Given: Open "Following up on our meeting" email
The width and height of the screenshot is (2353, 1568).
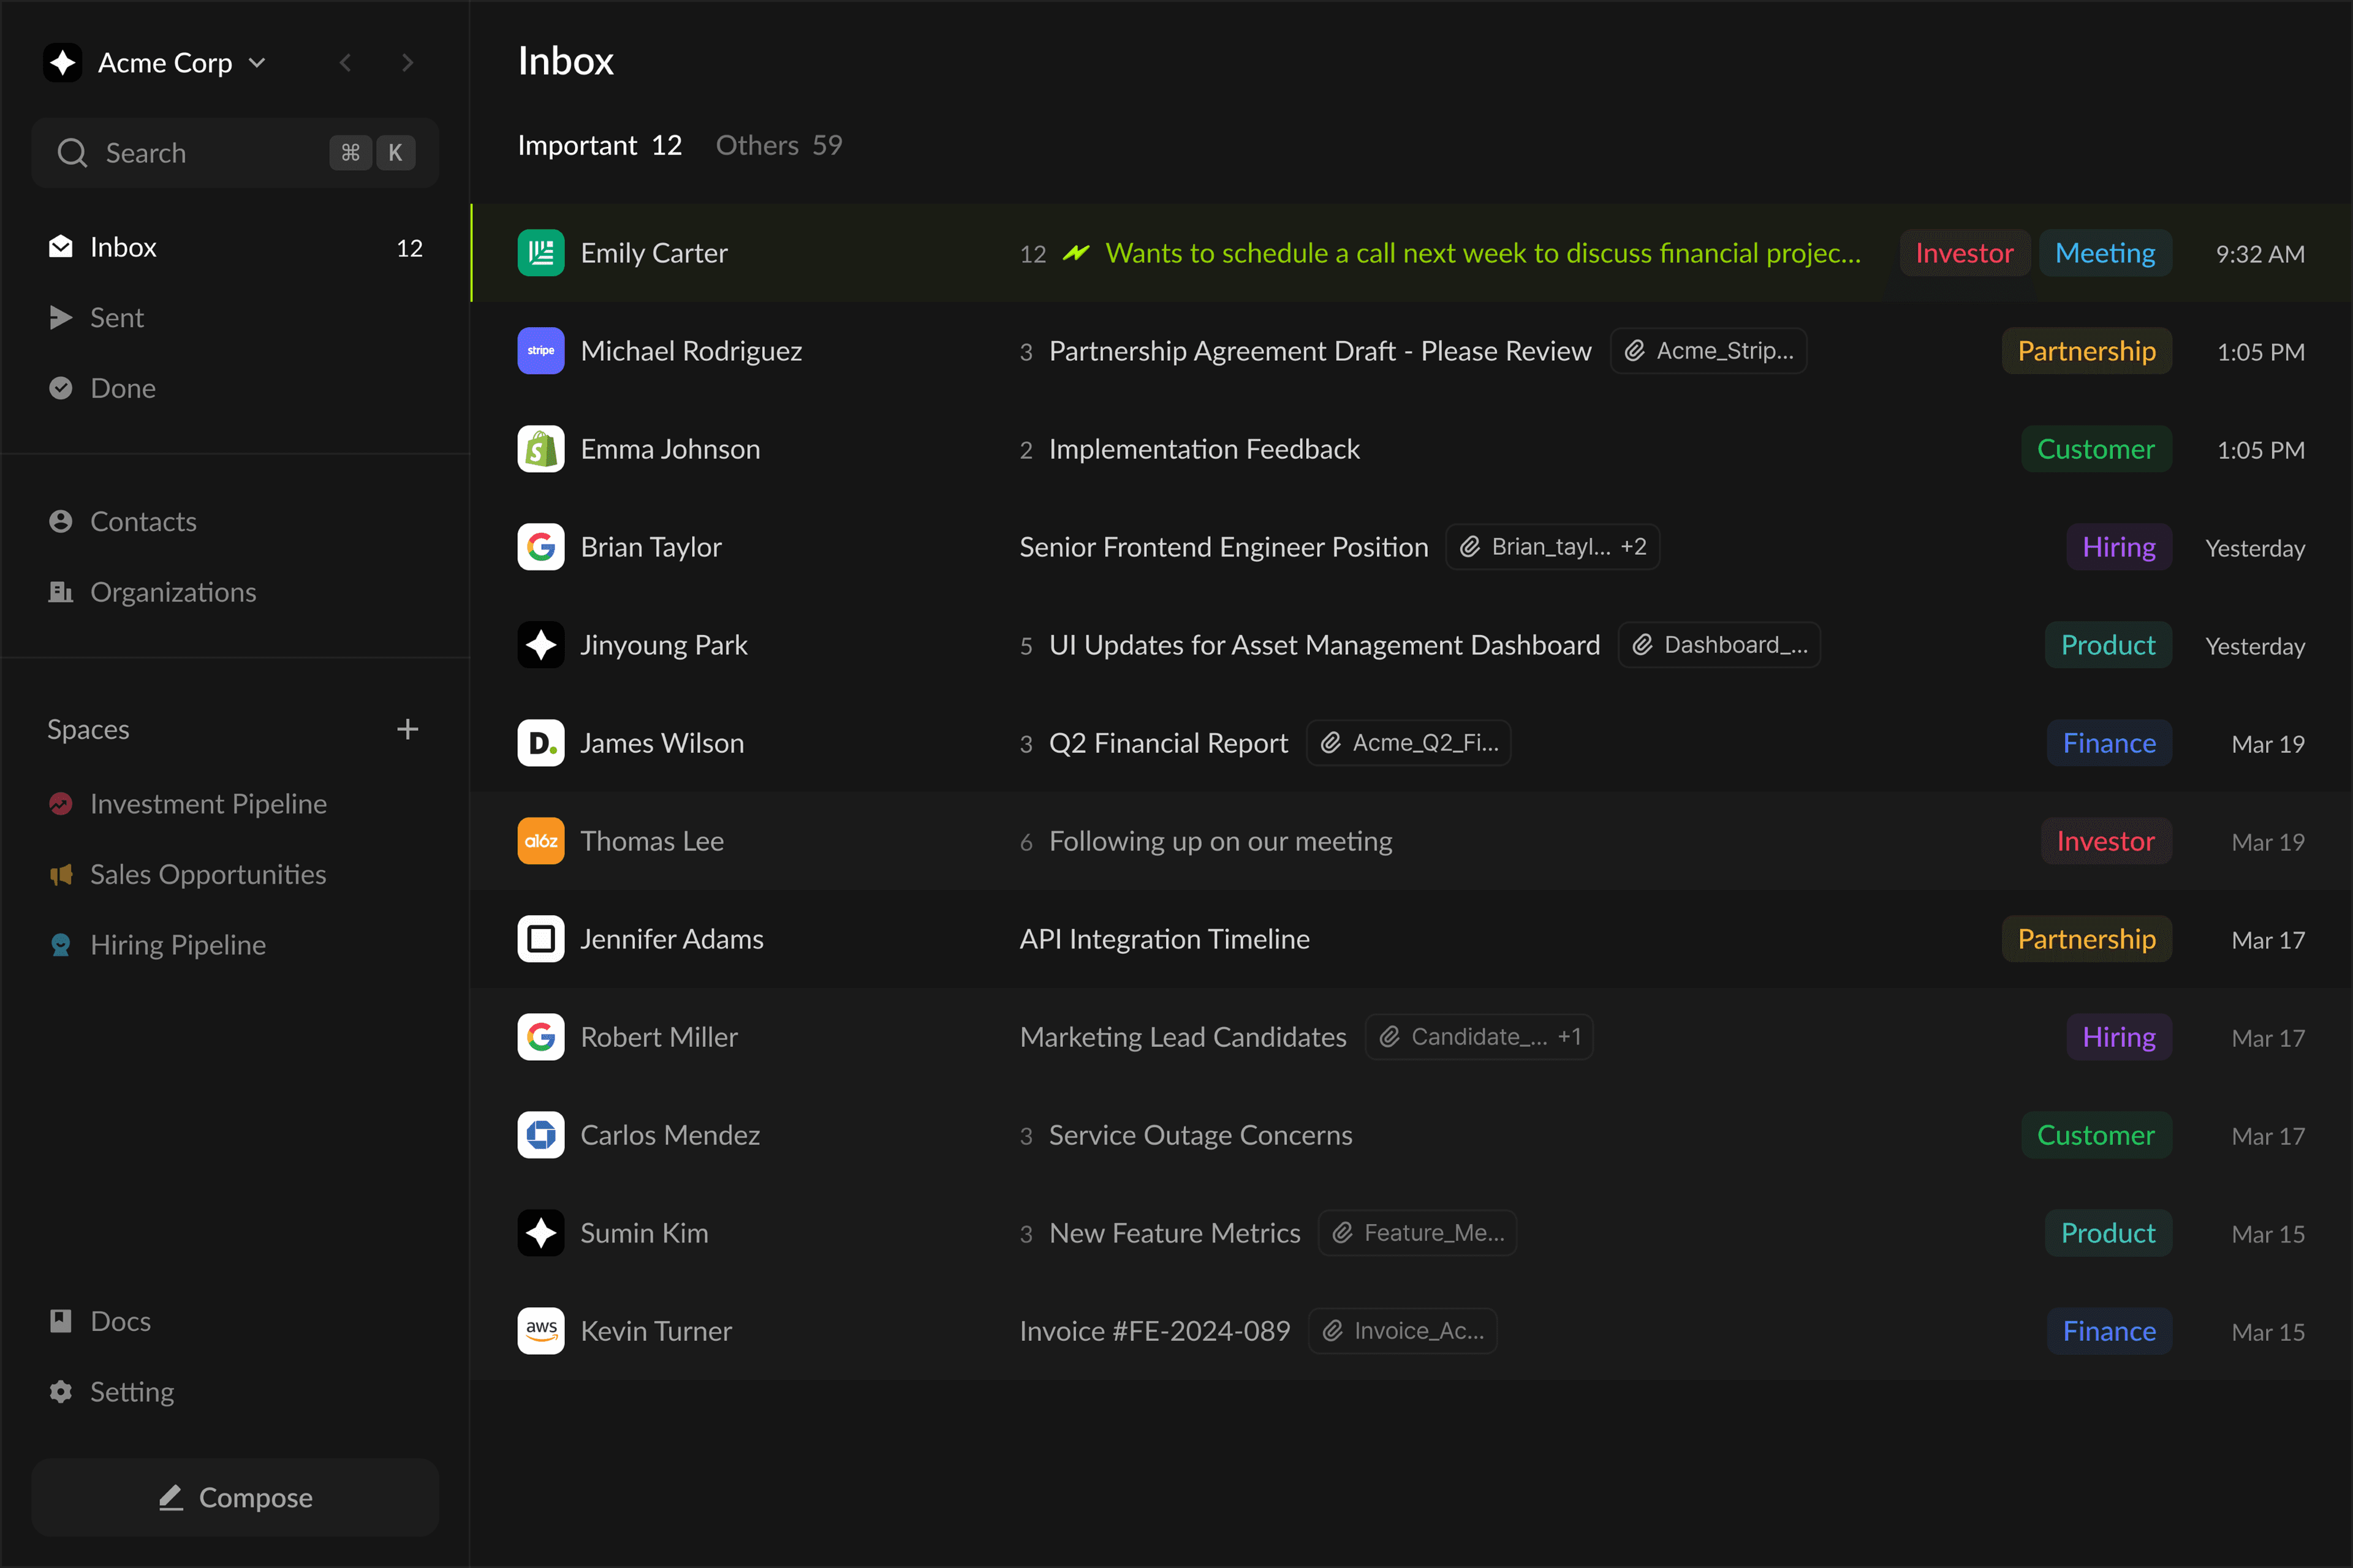Looking at the screenshot, I should point(1221,841).
